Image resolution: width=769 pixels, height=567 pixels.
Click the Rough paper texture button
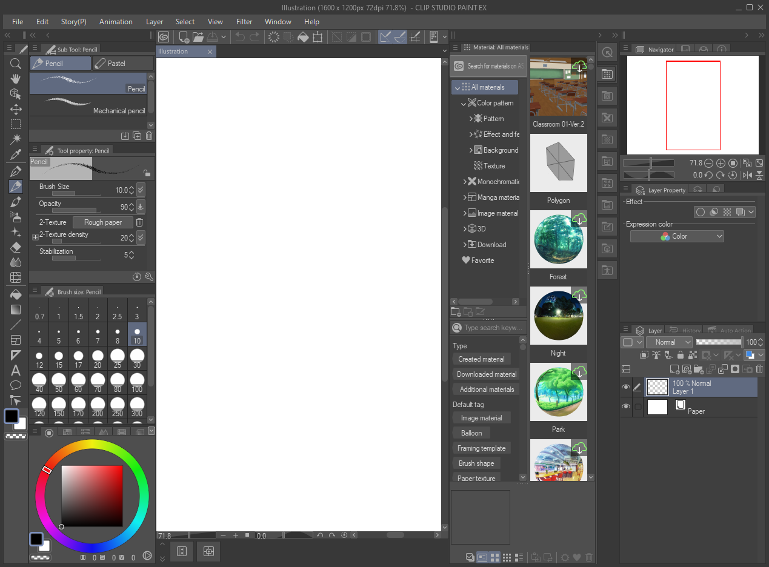[x=102, y=222]
